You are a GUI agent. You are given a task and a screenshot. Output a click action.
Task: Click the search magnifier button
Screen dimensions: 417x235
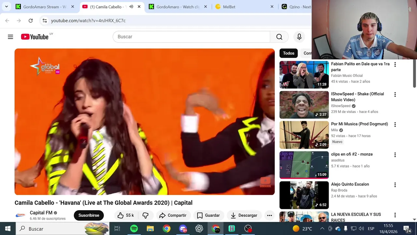(x=279, y=37)
